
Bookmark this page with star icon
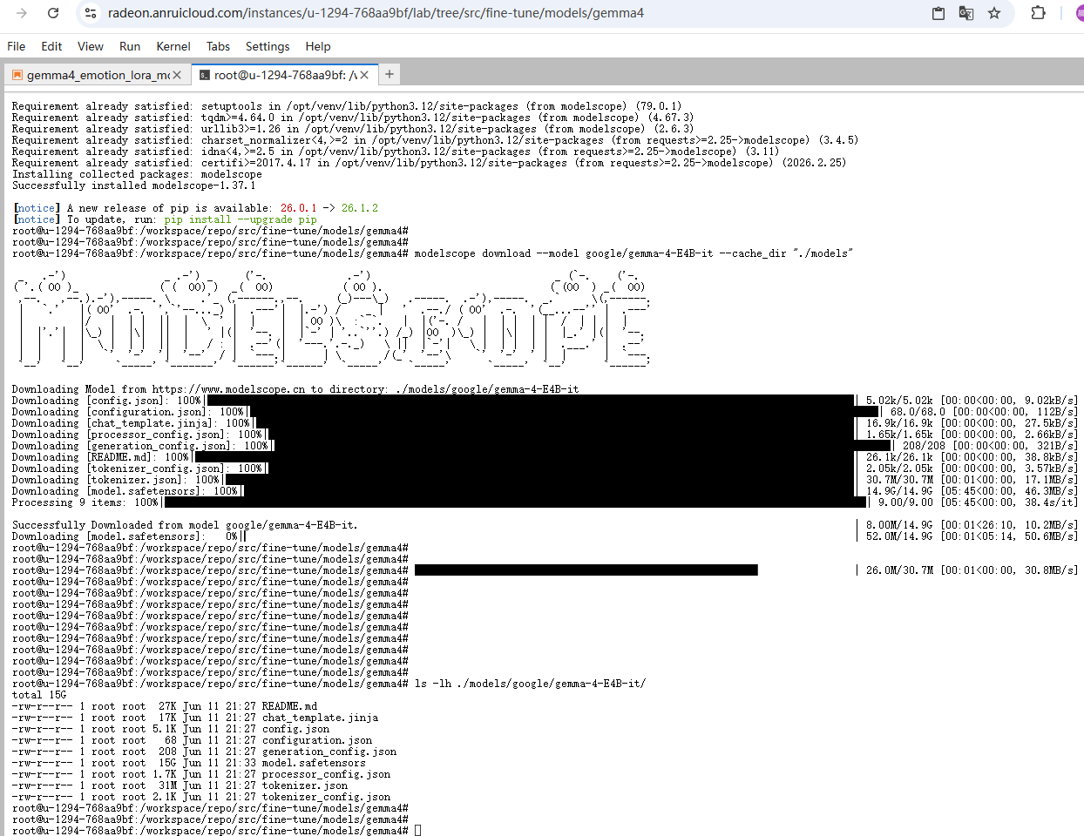[994, 13]
